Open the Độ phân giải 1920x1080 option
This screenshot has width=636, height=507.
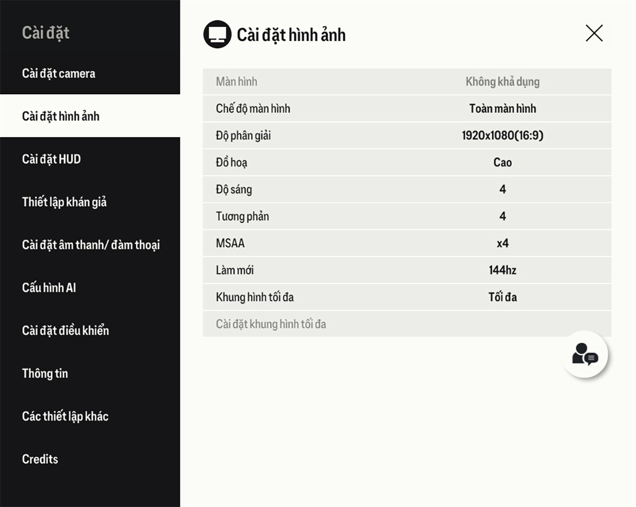502,136
